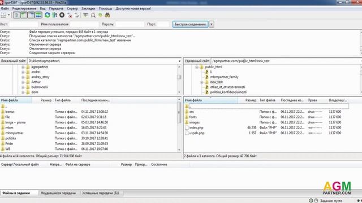Open the Помощь menu

pyautogui.click(x=105, y=8)
